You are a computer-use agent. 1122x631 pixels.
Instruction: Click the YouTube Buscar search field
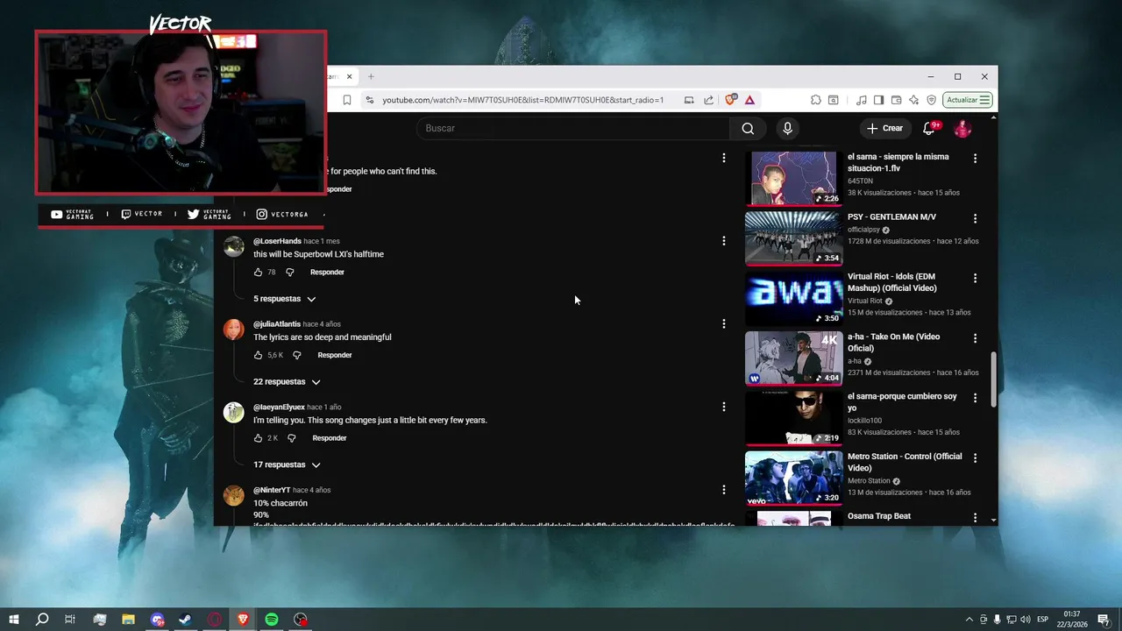573,128
